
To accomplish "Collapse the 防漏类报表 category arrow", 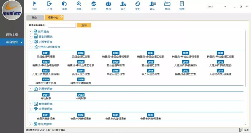I will point(30,89).
